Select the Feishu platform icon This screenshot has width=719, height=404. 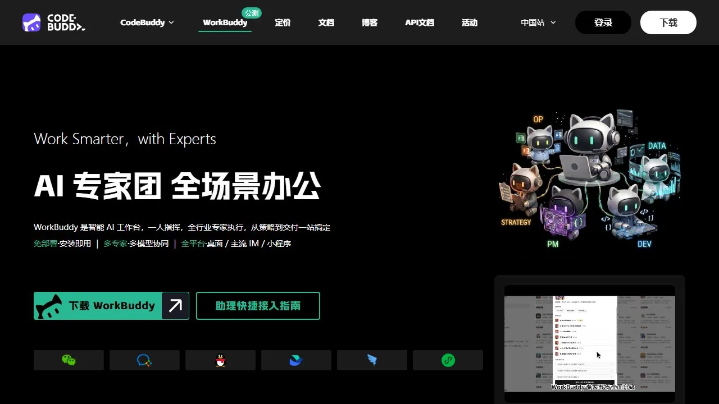point(296,360)
